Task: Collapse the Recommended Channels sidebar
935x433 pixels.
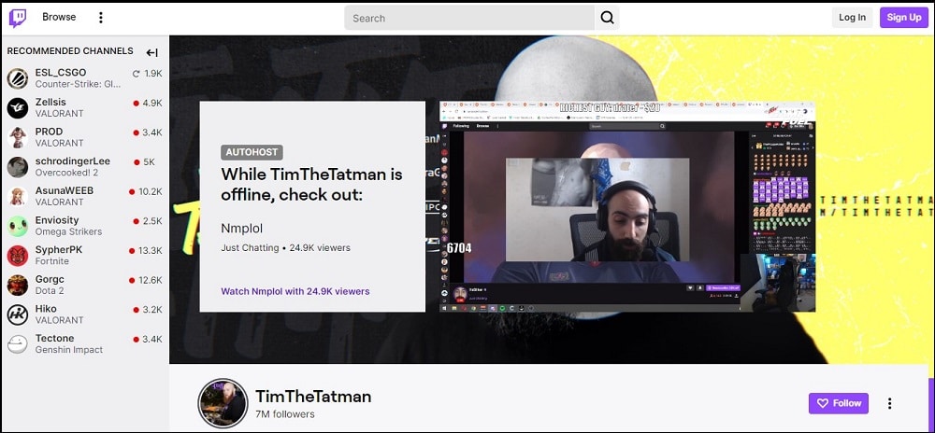Action: pos(152,52)
